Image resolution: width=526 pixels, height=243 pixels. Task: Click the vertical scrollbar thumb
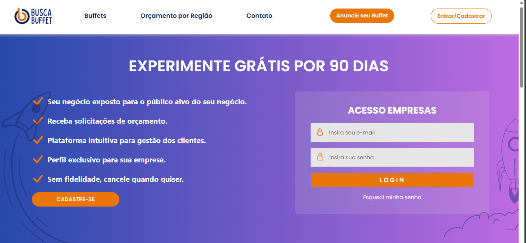522,47
